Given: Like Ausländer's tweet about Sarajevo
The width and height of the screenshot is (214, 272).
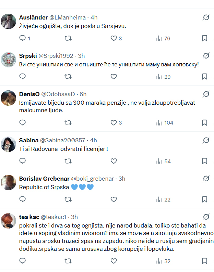Looking at the screenshot, I should (x=114, y=38).
